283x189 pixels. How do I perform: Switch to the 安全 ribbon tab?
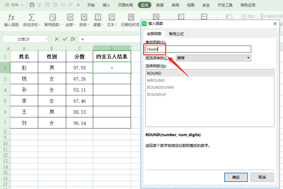tap(206, 5)
